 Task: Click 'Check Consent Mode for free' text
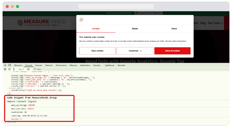point(119,13)
